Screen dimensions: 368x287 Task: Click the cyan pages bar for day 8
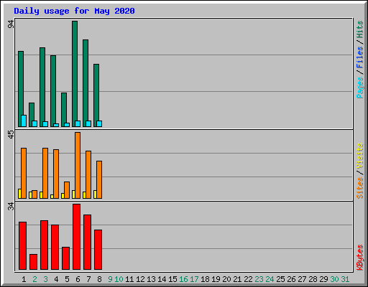pyautogui.click(x=99, y=123)
